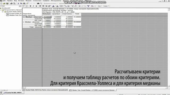170x95 pixels.
Task: Select the Nonparametrics folder in tree
Action: (x=13, y=10)
